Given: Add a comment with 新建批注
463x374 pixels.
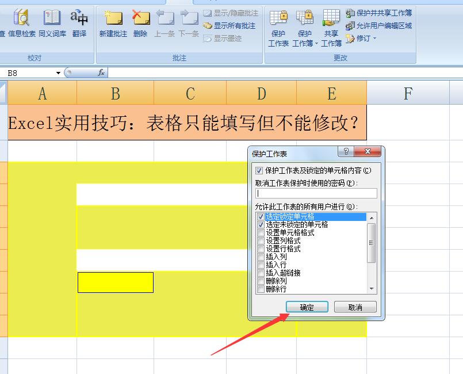Looking at the screenshot, I should 113,24.
